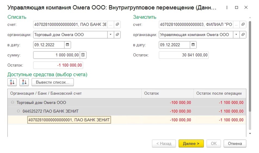Open calendar for credit date
The width and height of the screenshot is (259, 153).
pos(193,45)
